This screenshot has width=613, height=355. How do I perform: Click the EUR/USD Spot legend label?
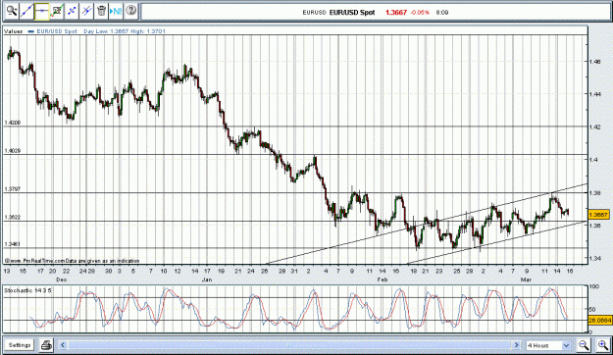[57, 31]
